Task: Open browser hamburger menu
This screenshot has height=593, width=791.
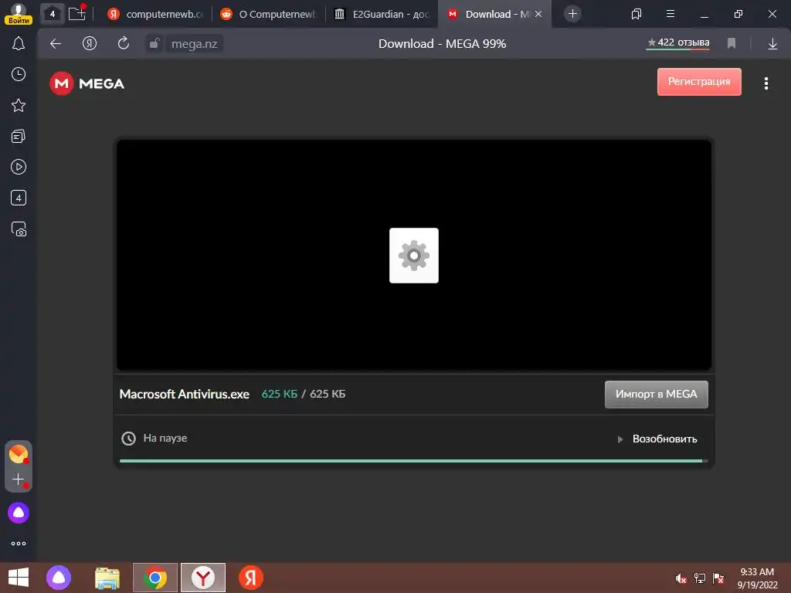Action: [670, 14]
